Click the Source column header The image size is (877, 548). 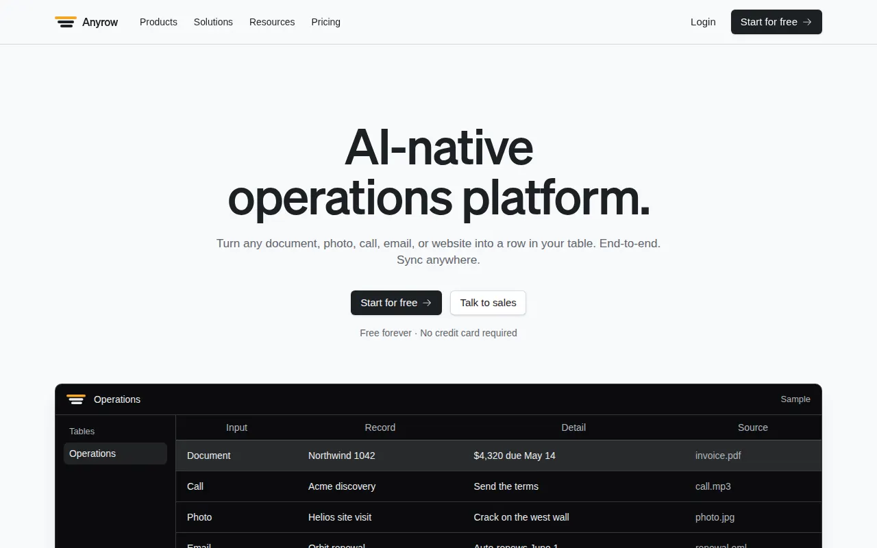pos(753,427)
